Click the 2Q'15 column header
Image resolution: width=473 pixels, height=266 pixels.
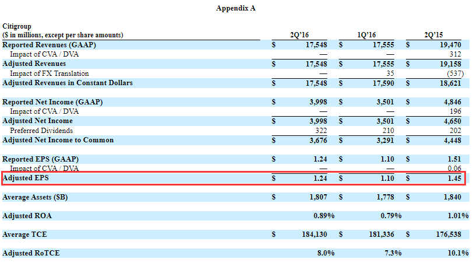click(433, 35)
